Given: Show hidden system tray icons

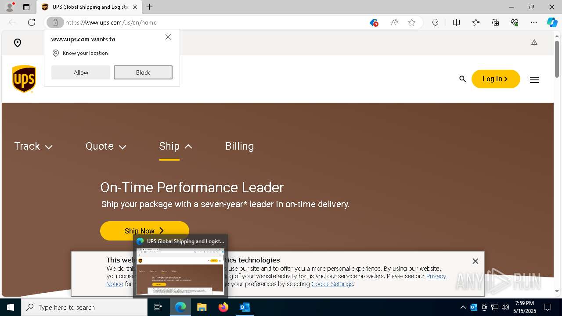Looking at the screenshot, I should pyautogui.click(x=463, y=307).
